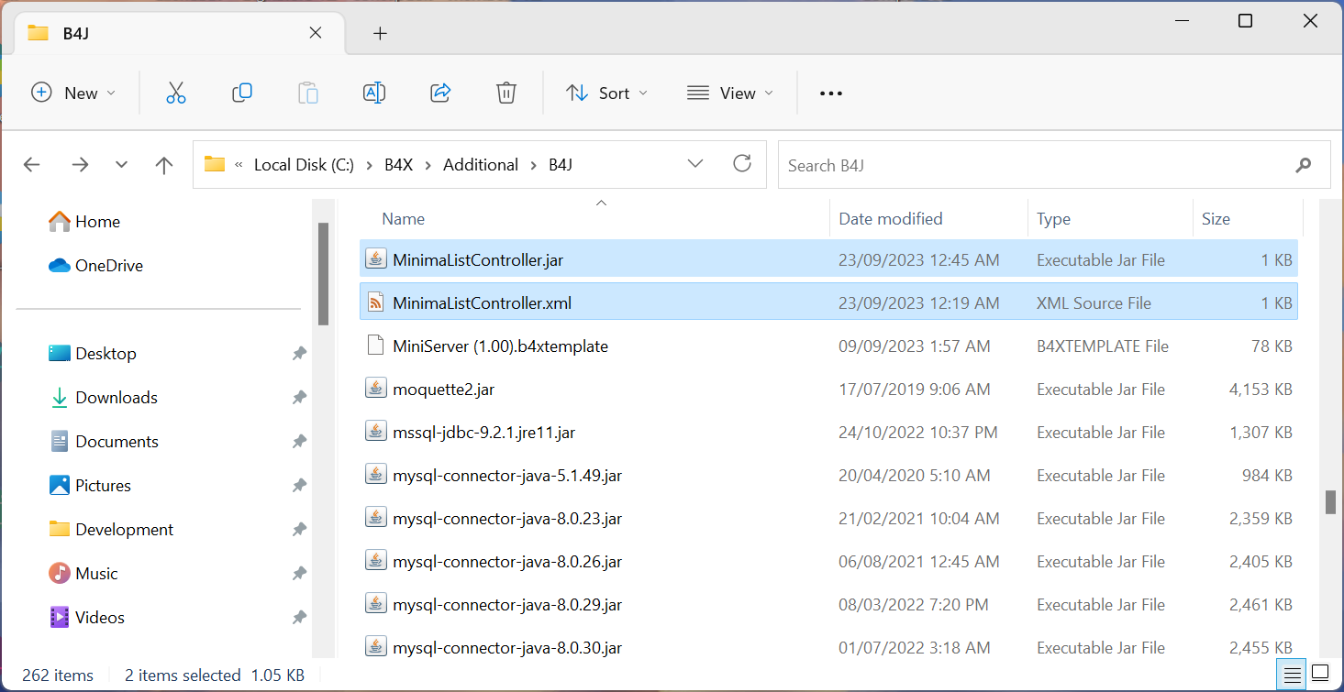Navigate to Local Disk (C:) breadcrumb
The height and width of the screenshot is (692, 1344).
click(x=304, y=165)
